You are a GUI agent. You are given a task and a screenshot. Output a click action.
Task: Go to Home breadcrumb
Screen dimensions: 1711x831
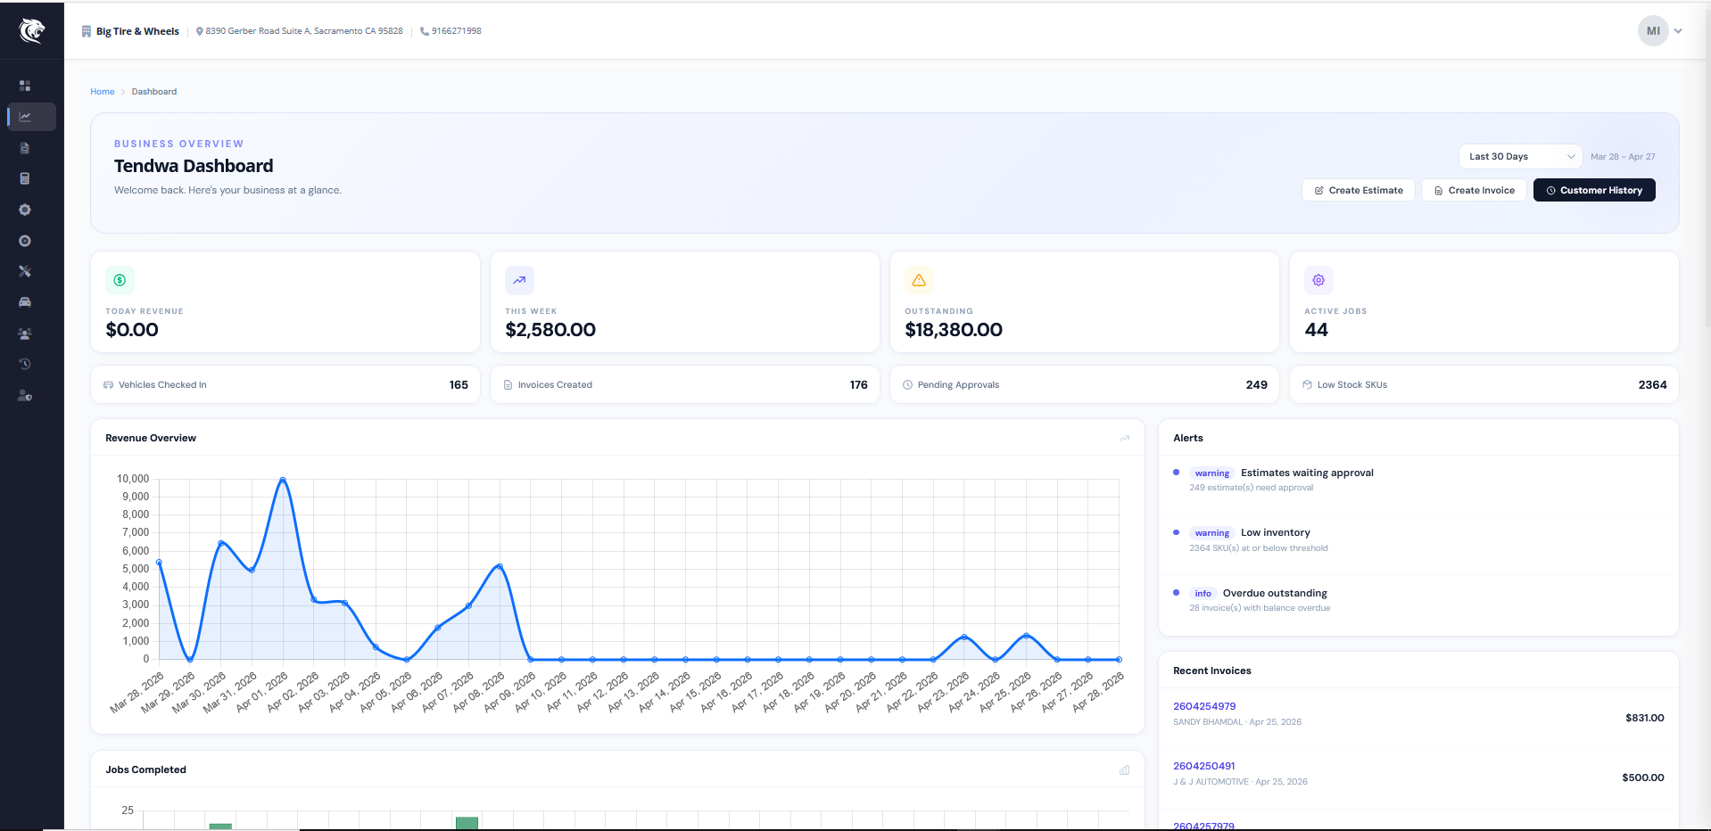tap(103, 92)
